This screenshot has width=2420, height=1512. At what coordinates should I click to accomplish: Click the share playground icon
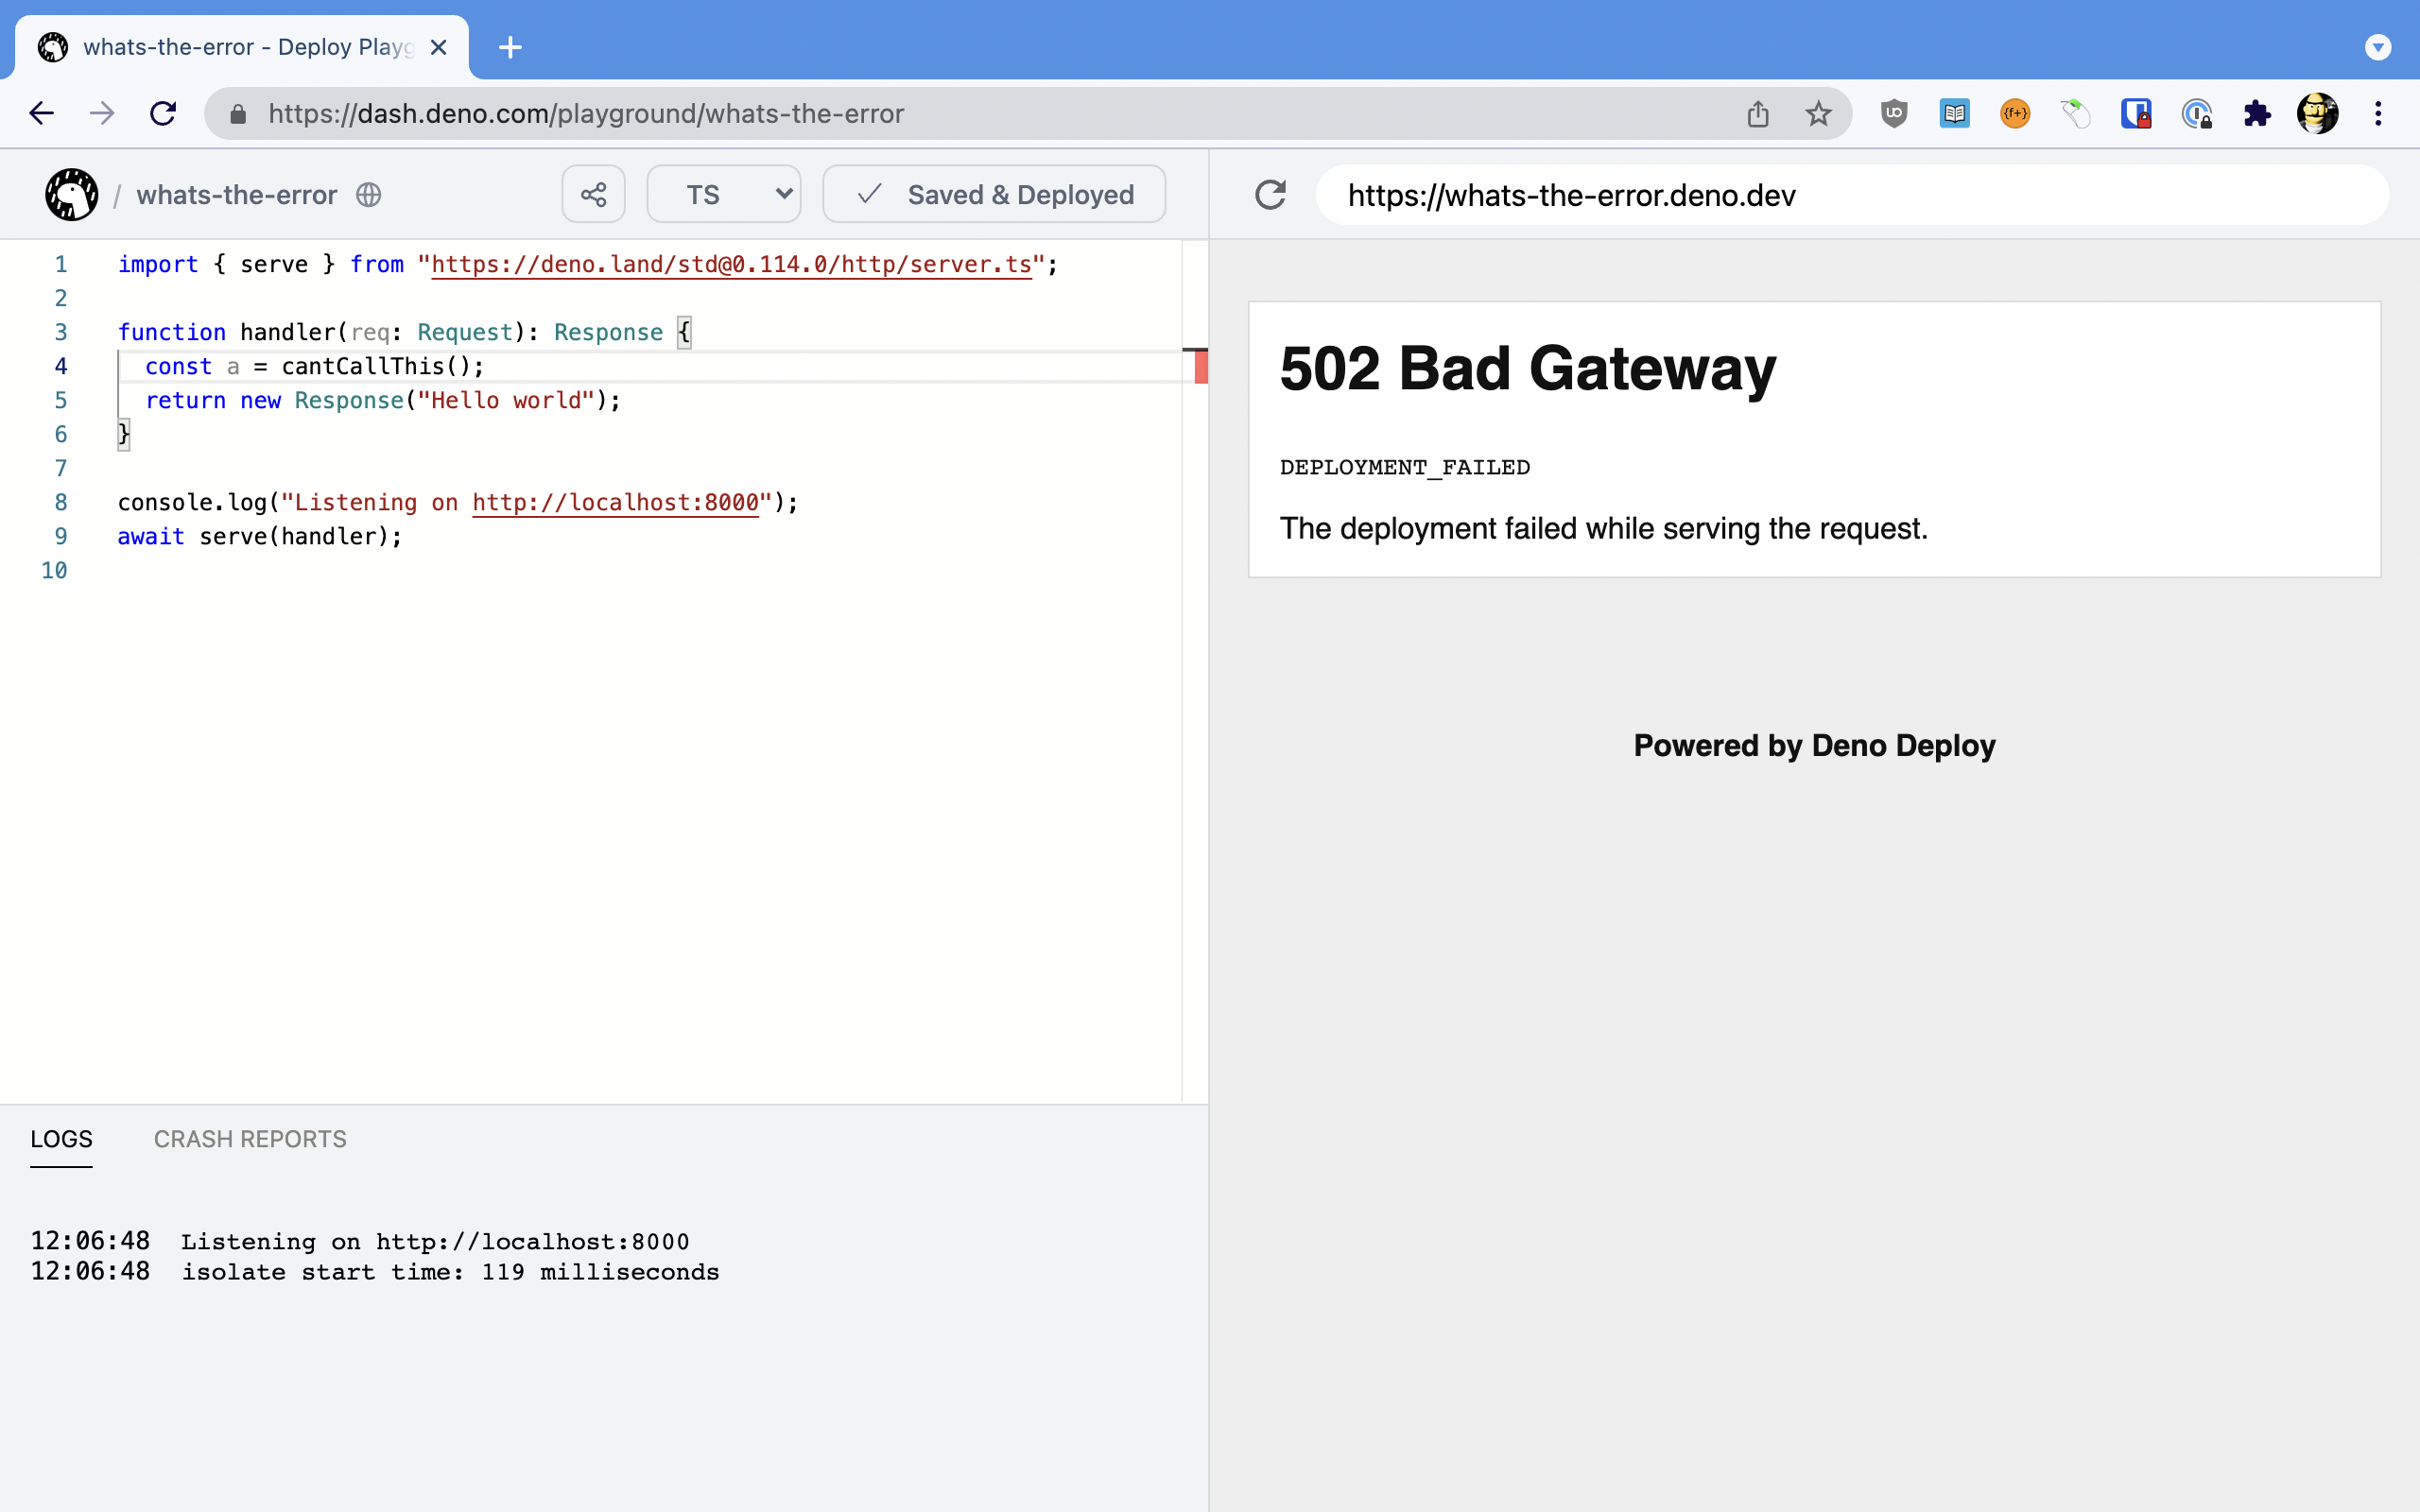[593, 193]
